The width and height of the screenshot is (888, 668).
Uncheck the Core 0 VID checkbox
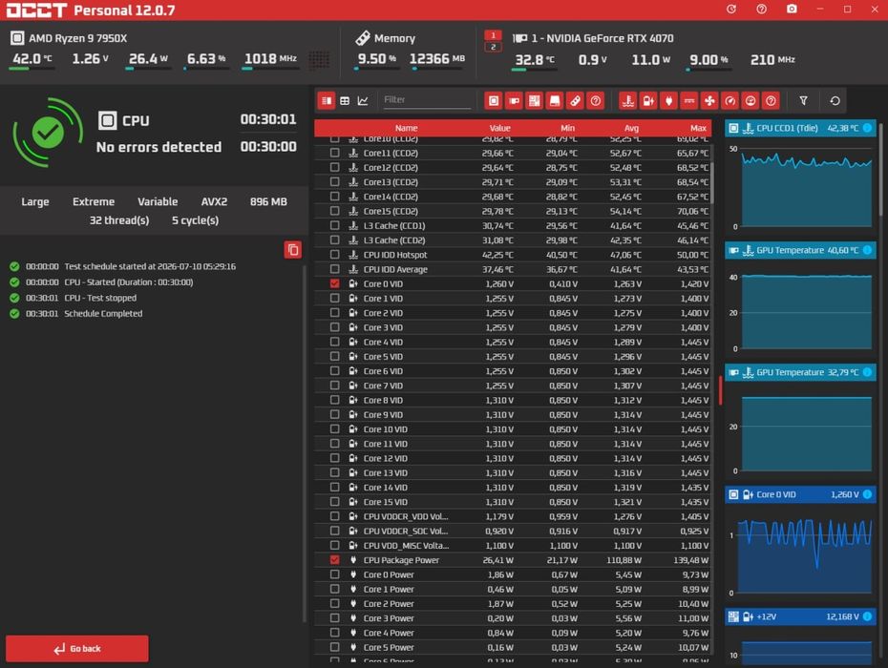(x=335, y=283)
